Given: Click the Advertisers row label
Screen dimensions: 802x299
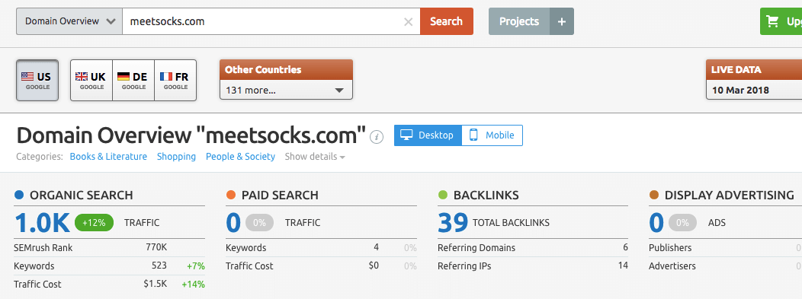Looking at the screenshot, I should [672, 266].
